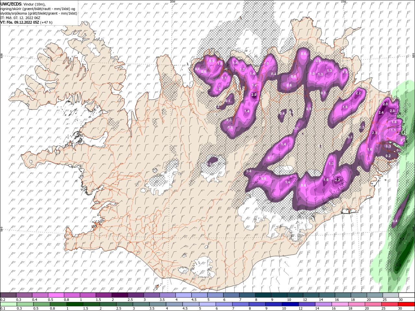Click the '0.7' snowfall value on the map
The image size is (415, 311).
[270, 158]
